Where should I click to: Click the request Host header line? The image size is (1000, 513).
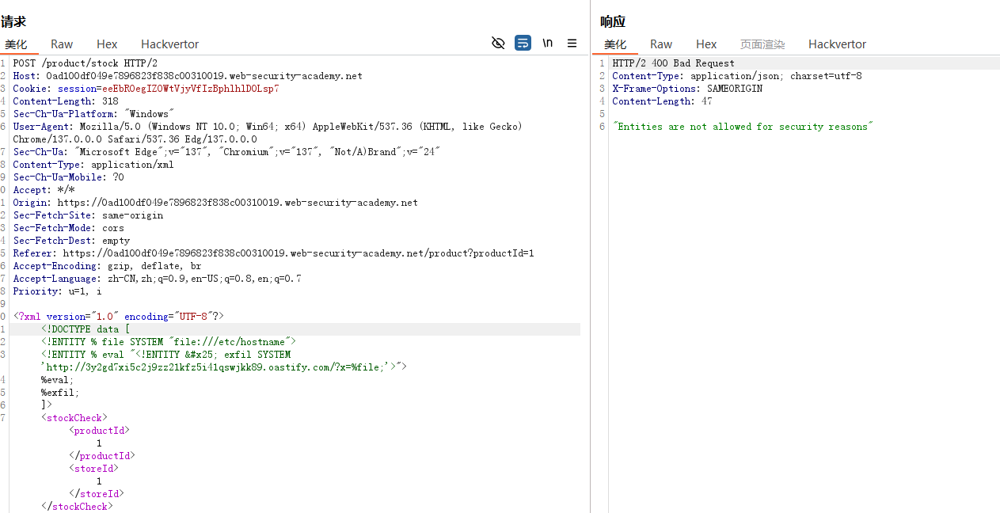click(188, 76)
